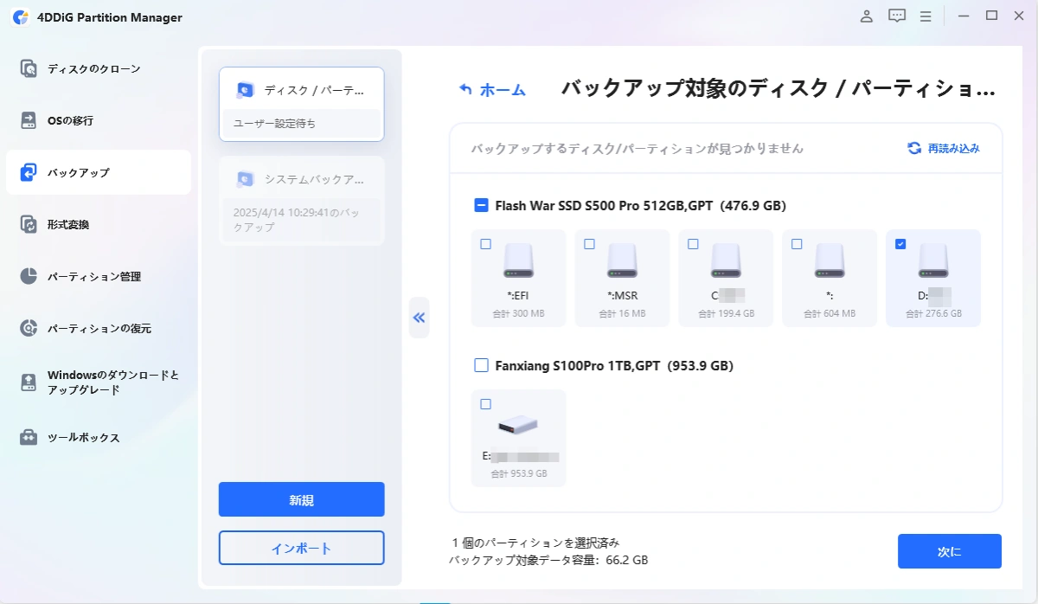1038x604 pixels.
Task: Select the ディスク / パーテ... backup task card
Action: click(x=301, y=104)
